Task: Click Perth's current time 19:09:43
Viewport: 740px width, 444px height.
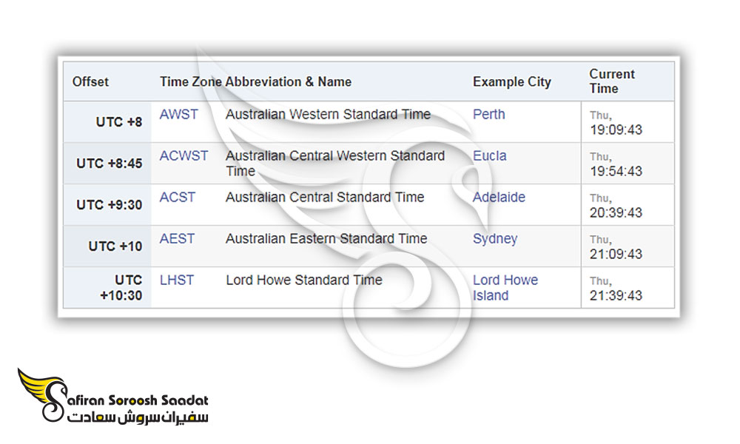Action: (616, 129)
